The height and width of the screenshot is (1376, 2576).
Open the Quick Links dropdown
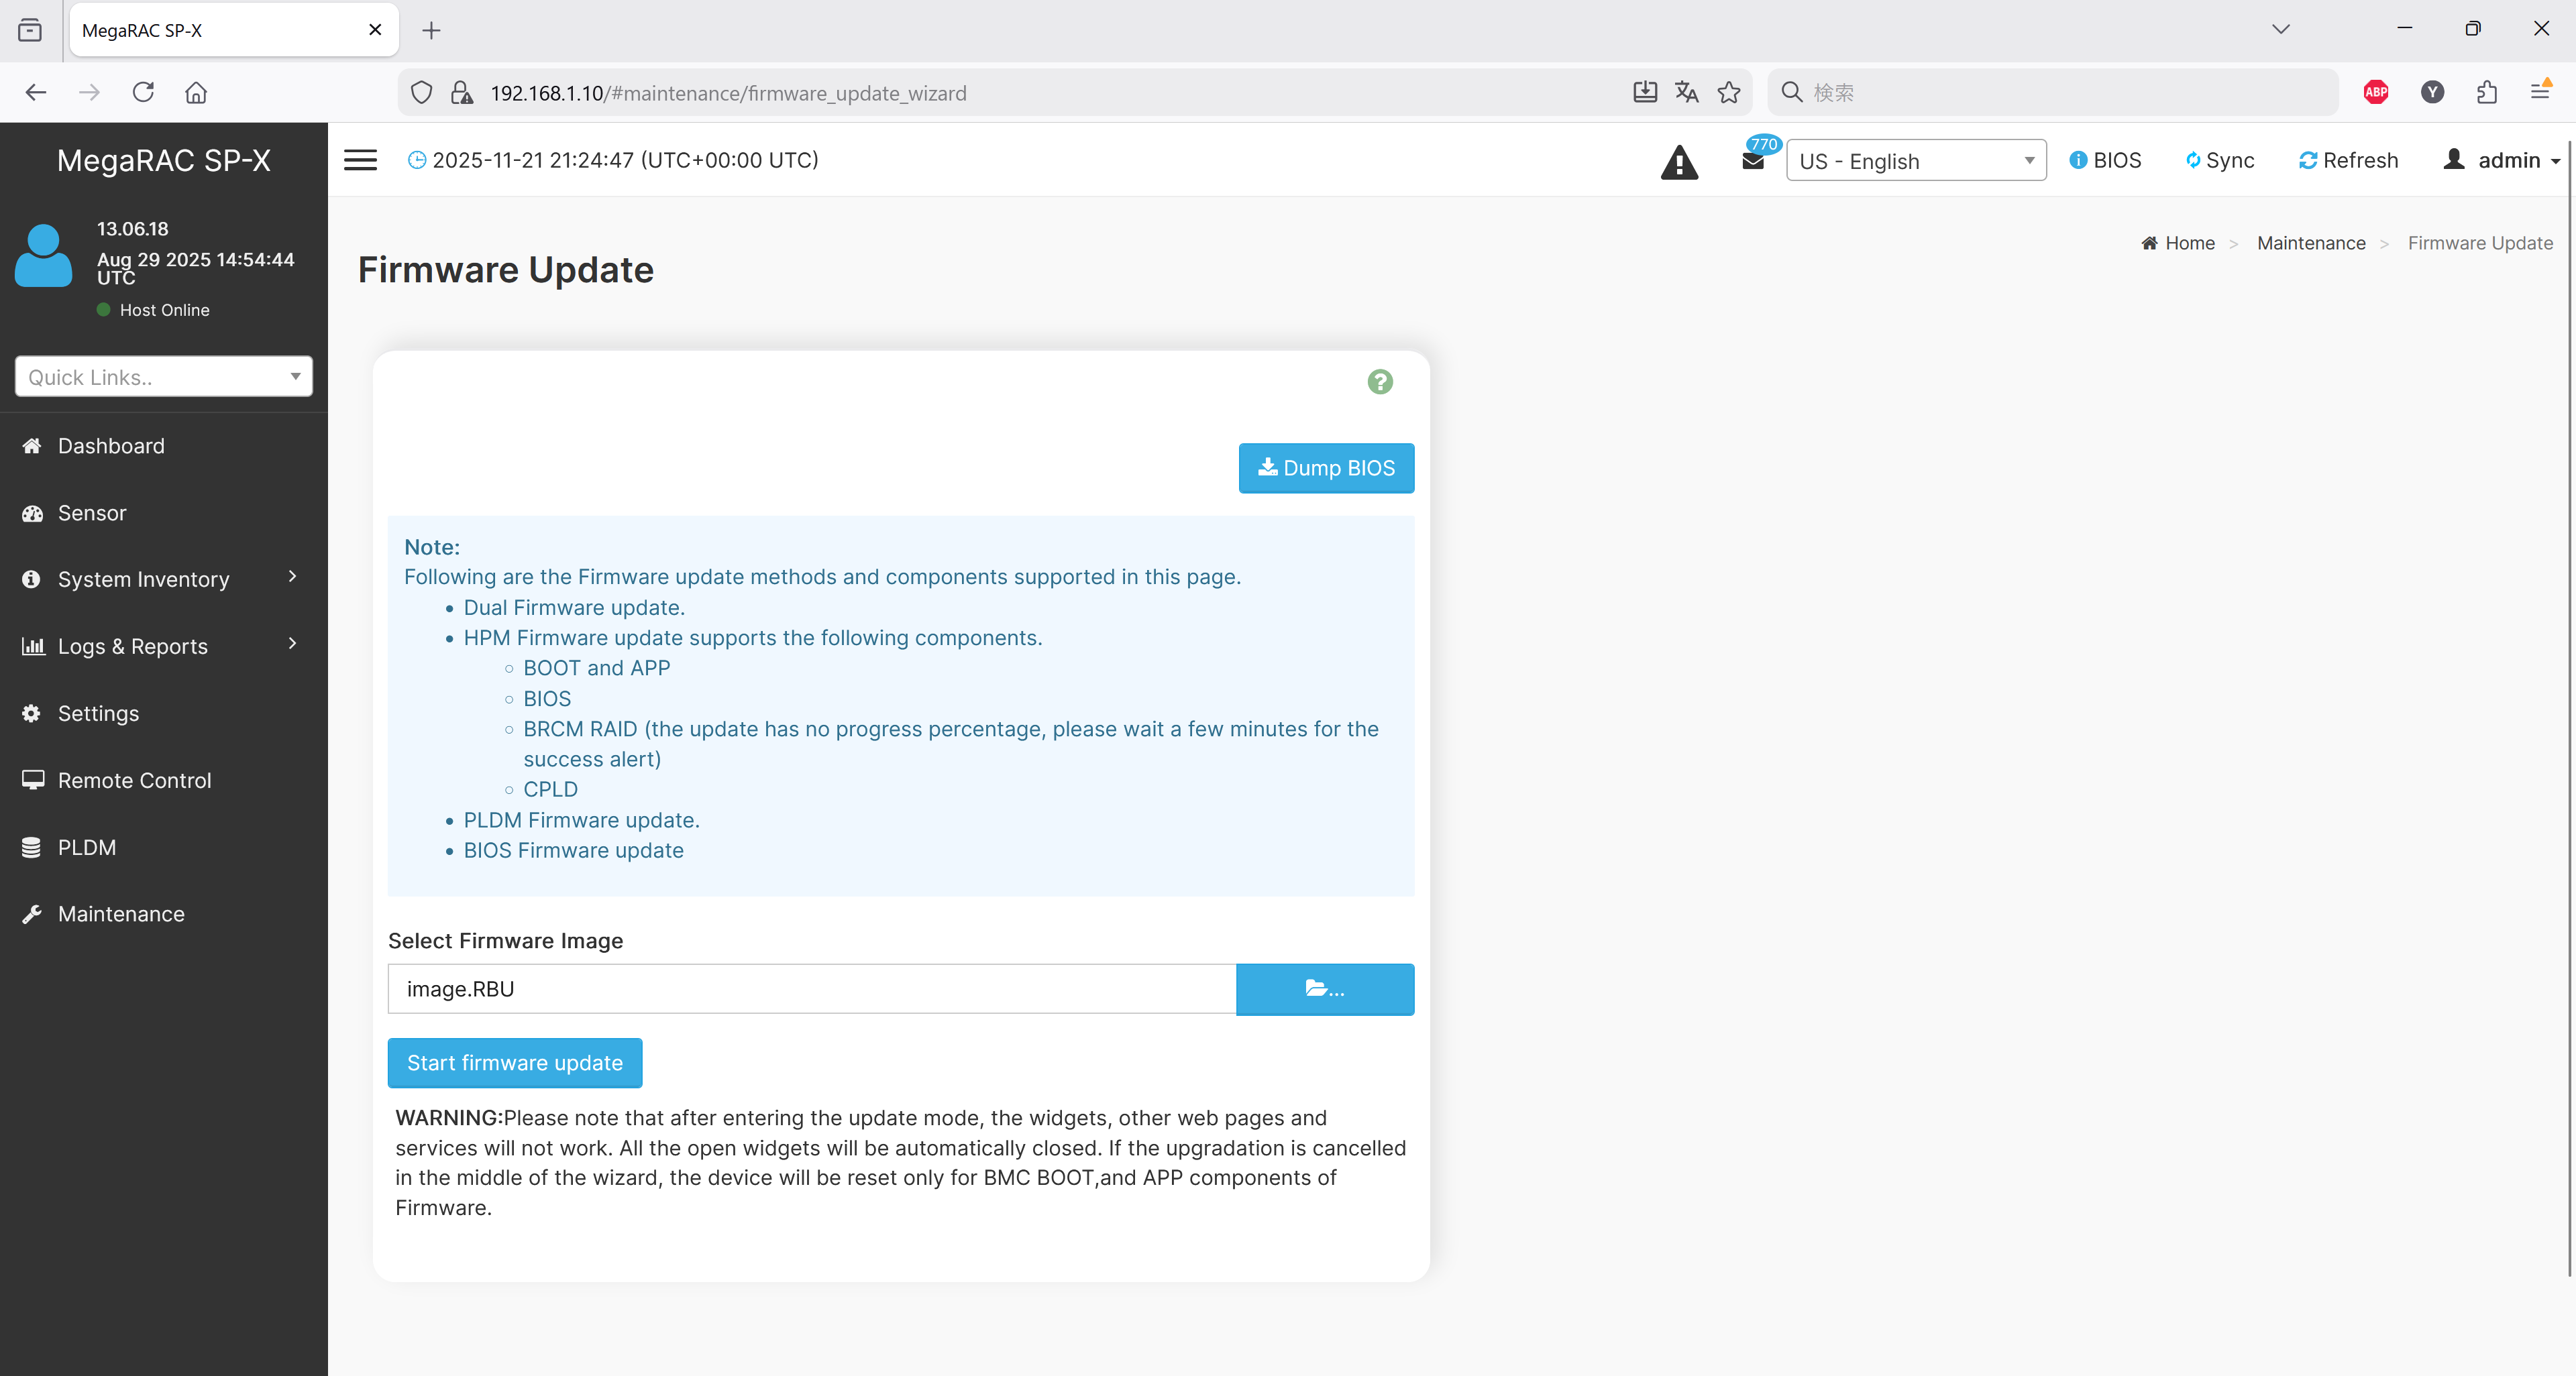click(164, 377)
